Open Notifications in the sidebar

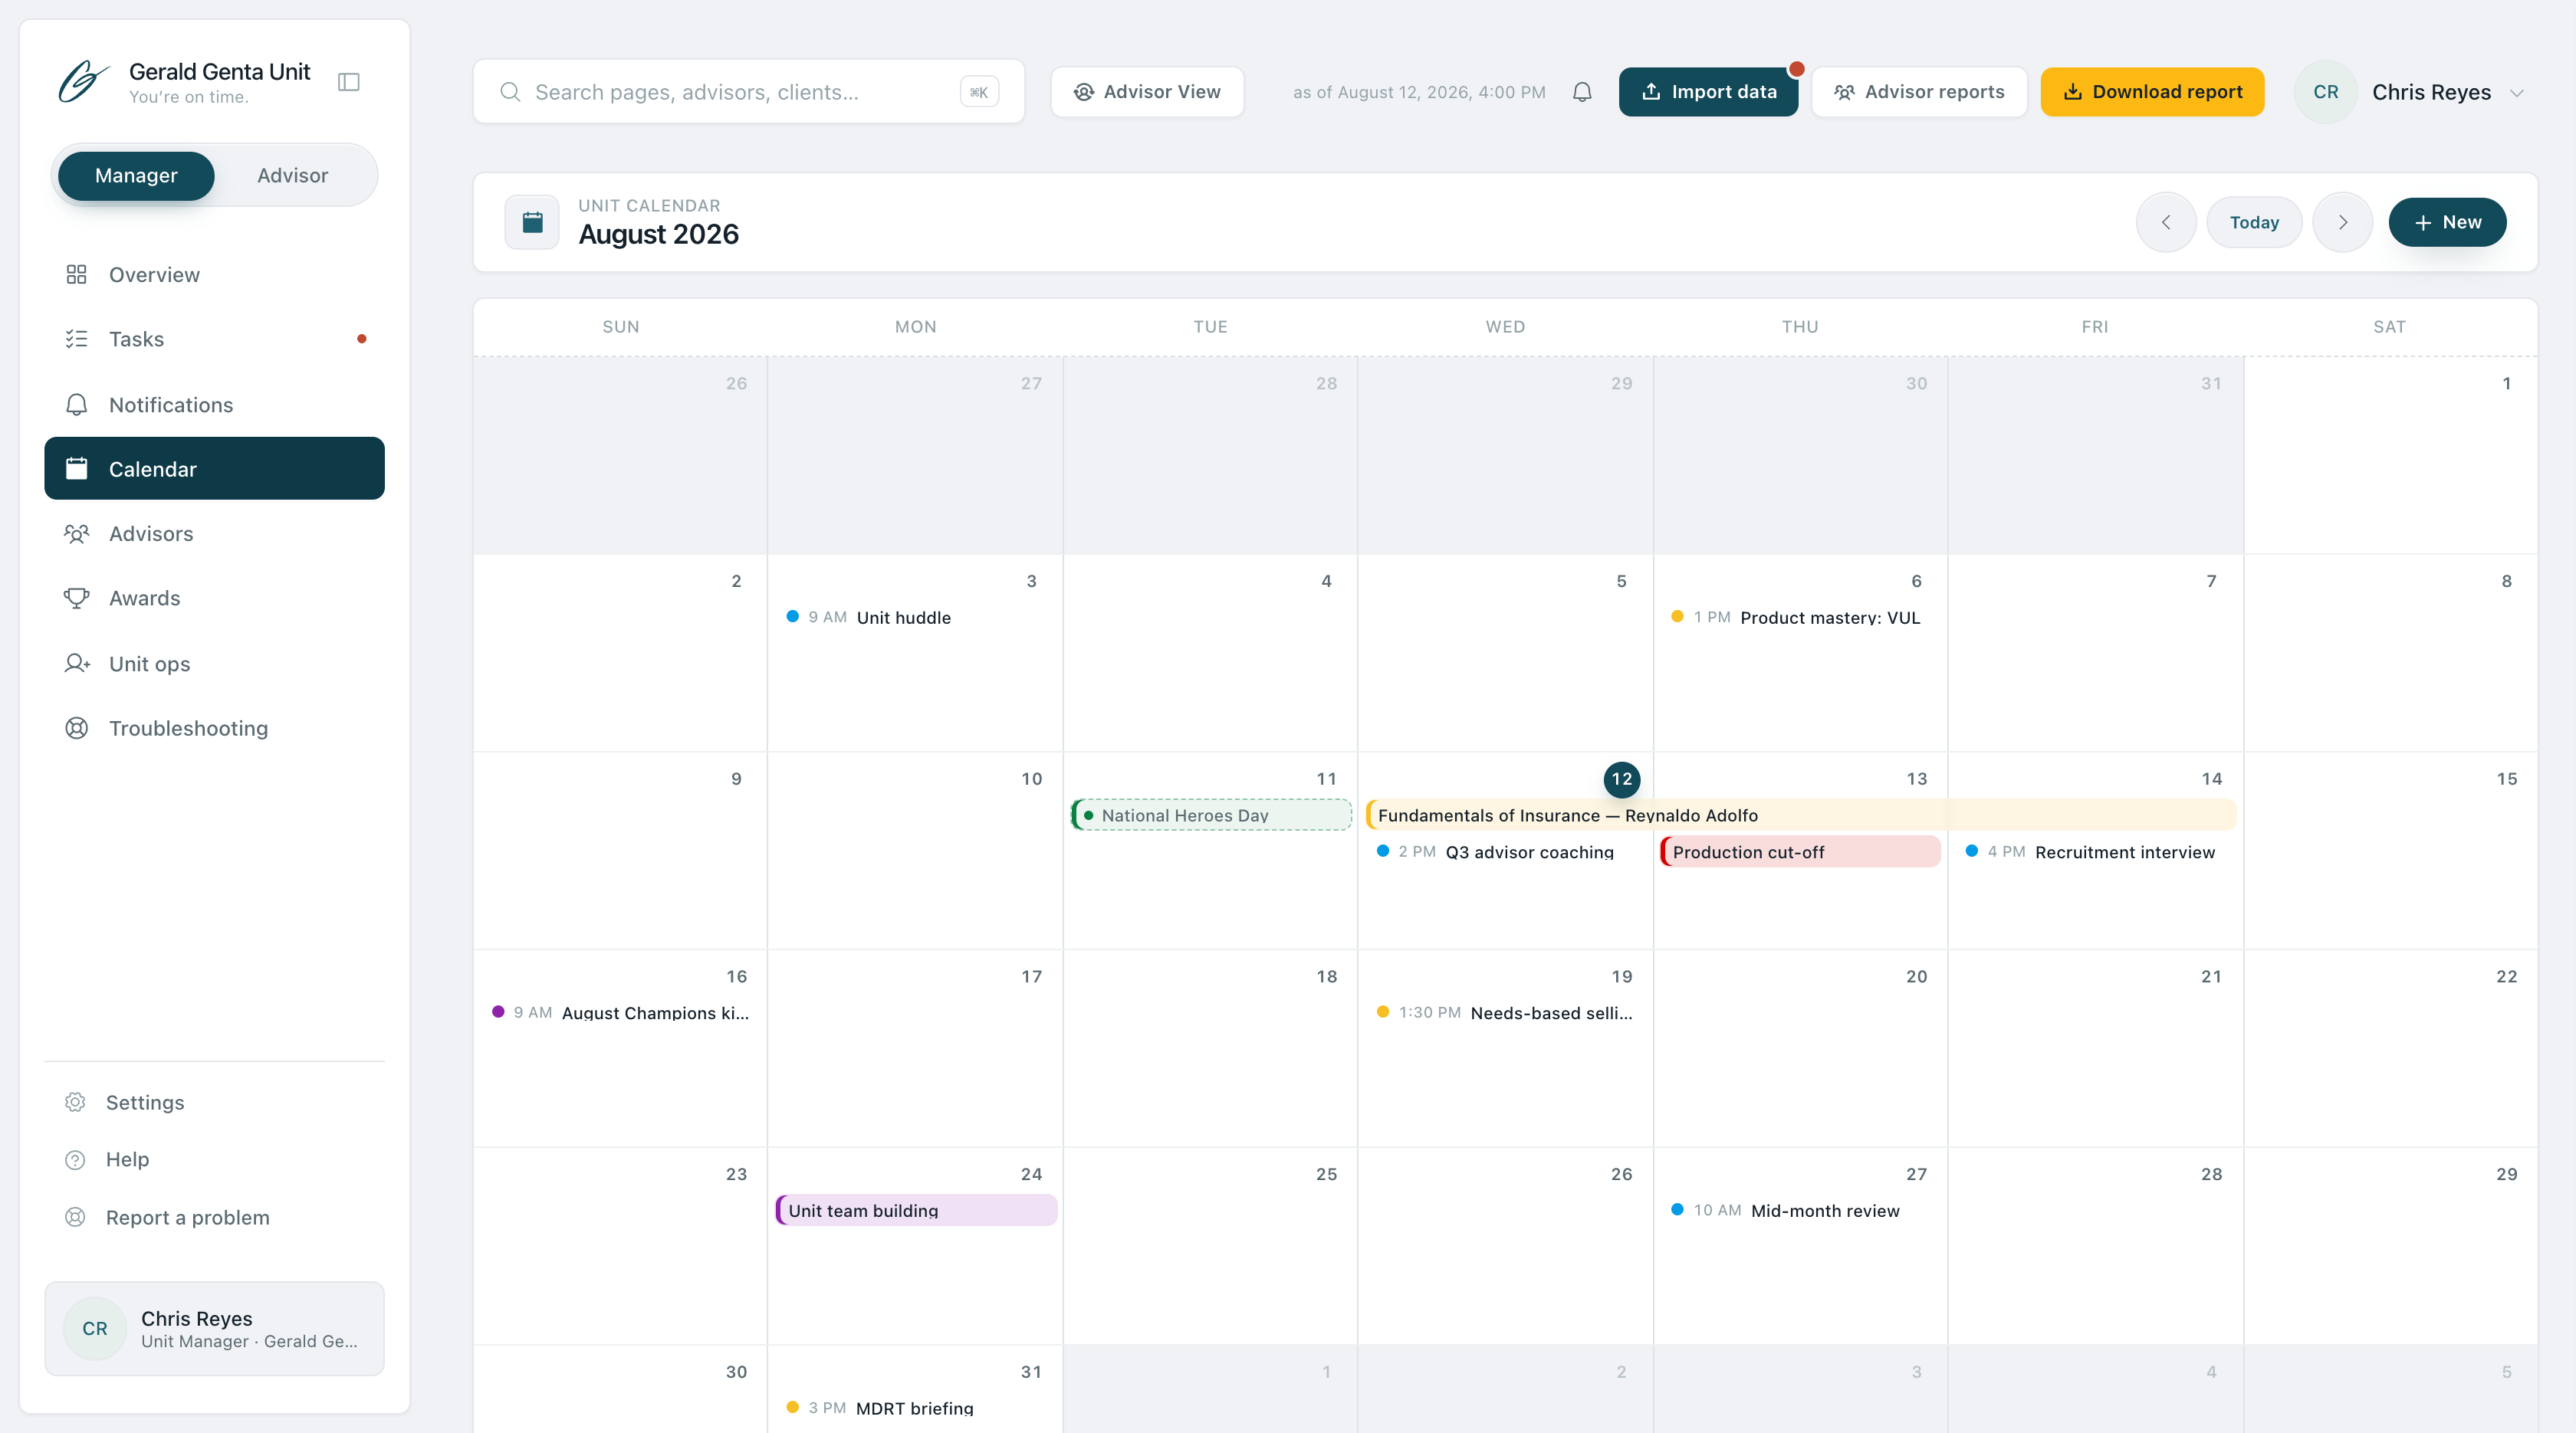pos(214,405)
